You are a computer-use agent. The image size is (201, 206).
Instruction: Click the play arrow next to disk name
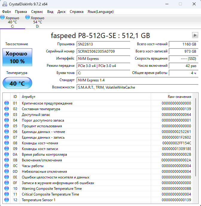coord(195,35)
